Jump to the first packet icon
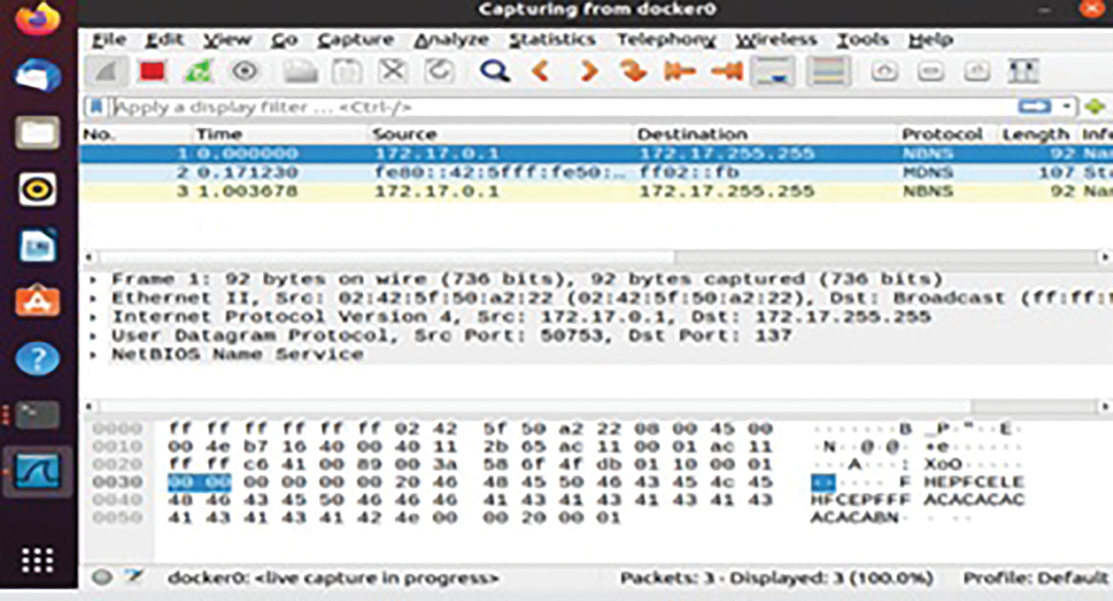 click(679, 72)
